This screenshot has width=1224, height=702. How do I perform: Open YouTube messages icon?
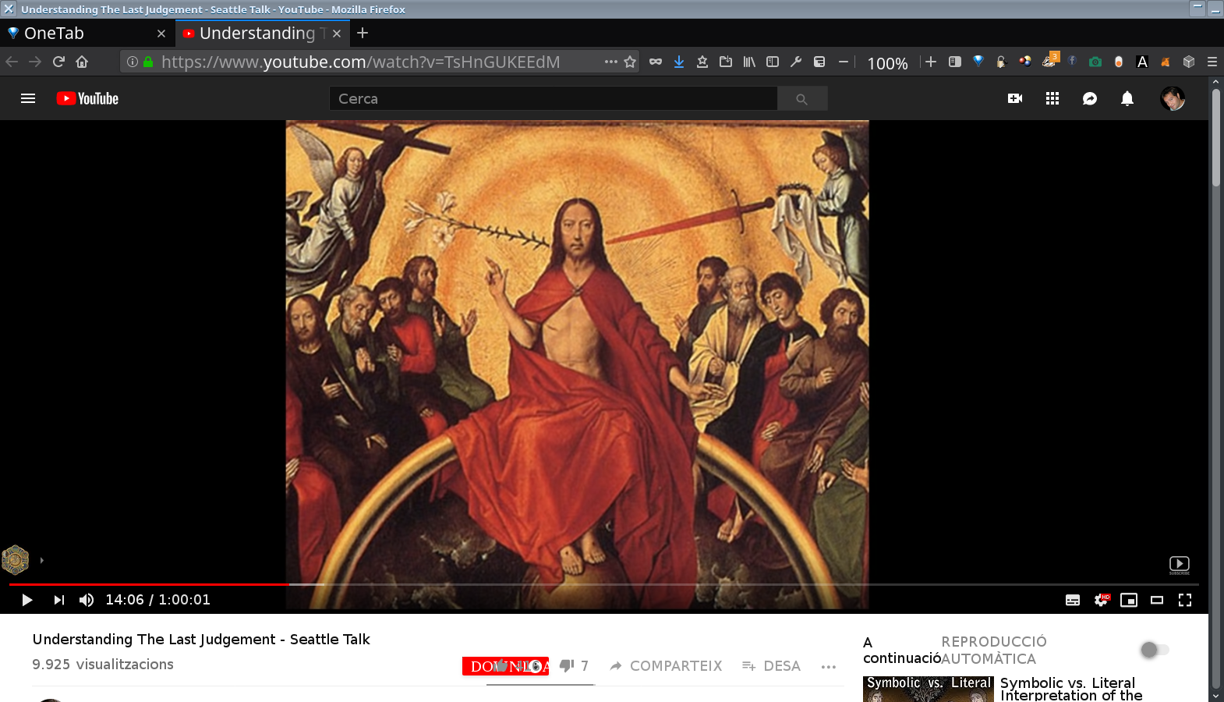click(x=1090, y=98)
